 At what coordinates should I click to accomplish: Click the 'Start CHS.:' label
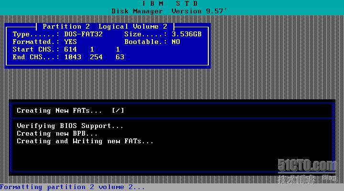pos(36,49)
